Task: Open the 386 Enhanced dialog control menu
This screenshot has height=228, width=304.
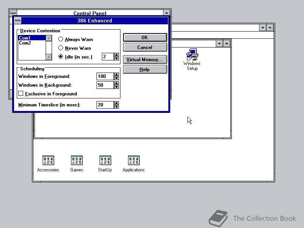Action: pyautogui.click(x=18, y=21)
